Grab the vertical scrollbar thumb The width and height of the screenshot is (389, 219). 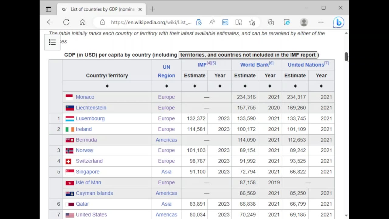click(x=346, y=57)
